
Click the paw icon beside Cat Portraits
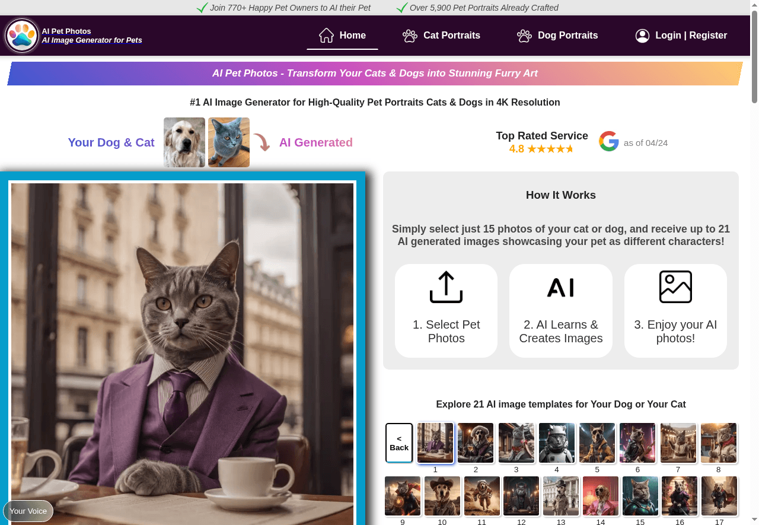coord(409,36)
